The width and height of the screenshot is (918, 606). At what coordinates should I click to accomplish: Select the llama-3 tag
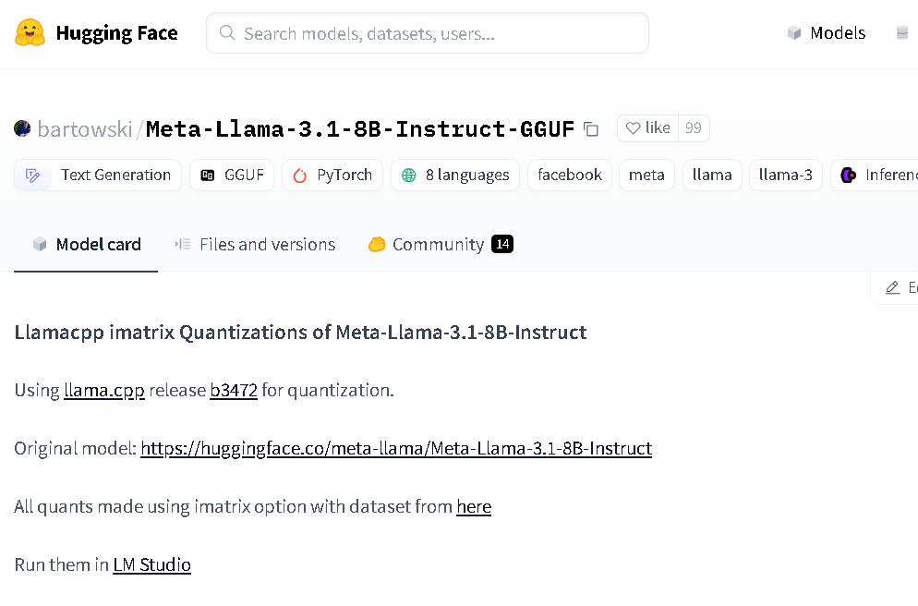click(785, 176)
